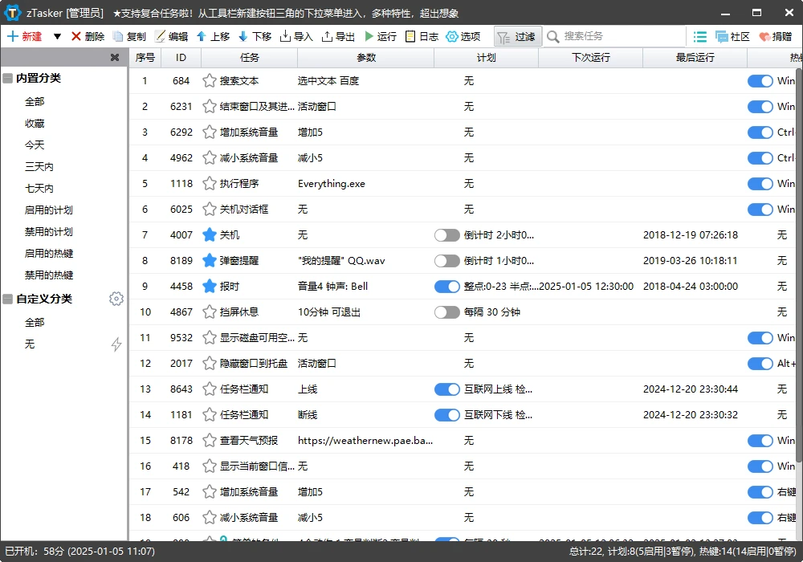Star the 隐藏窗口到托盘 task as favorite
803x562 pixels.
click(209, 364)
